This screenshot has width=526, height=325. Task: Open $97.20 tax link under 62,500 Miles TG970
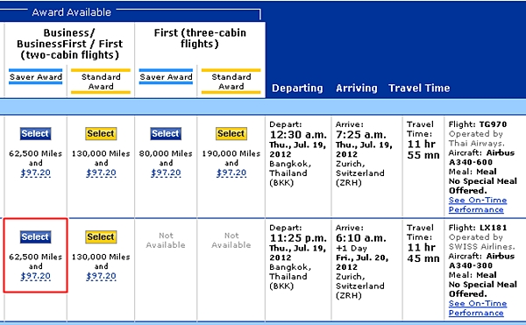pyautogui.click(x=36, y=173)
